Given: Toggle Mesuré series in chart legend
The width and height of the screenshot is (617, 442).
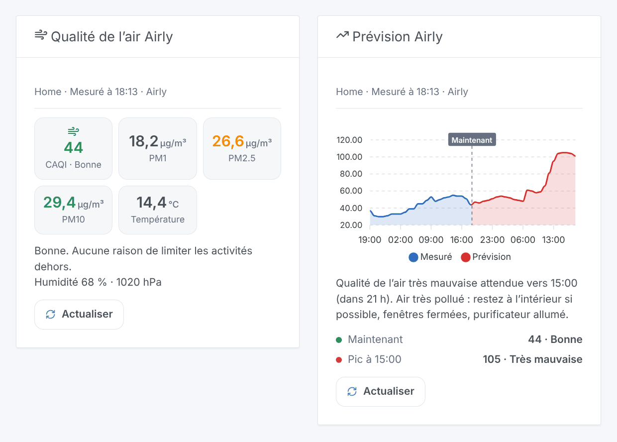Looking at the screenshot, I should click(430, 257).
